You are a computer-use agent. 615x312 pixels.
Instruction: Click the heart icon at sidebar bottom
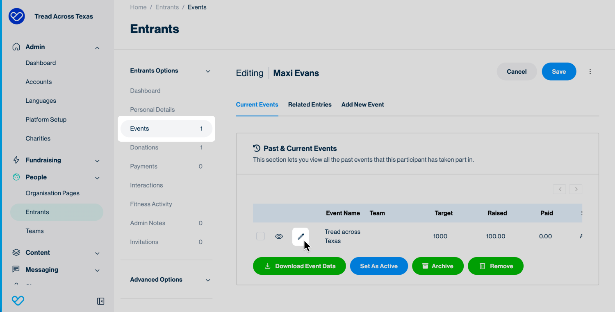(x=18, y=301)
